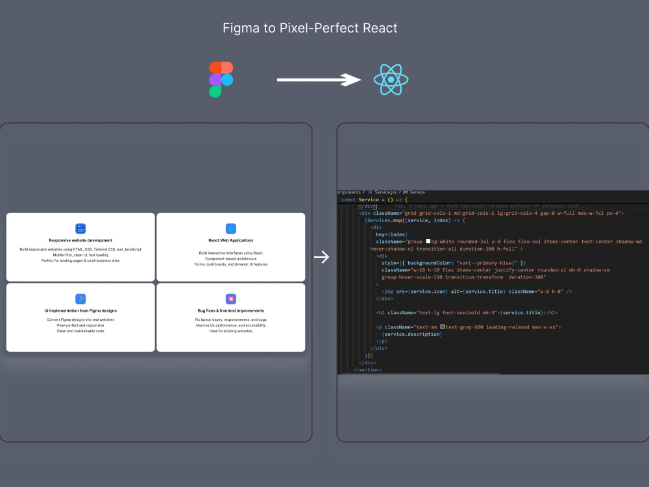Screen dimensions: 649x487
Task: Click the img 'src={service.icon}' code line
Action: pyautogui.click(x=477, y=292)
